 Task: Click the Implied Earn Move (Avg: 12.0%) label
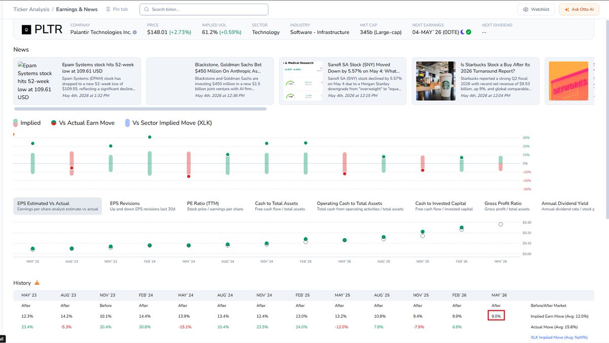pos(560,316)
